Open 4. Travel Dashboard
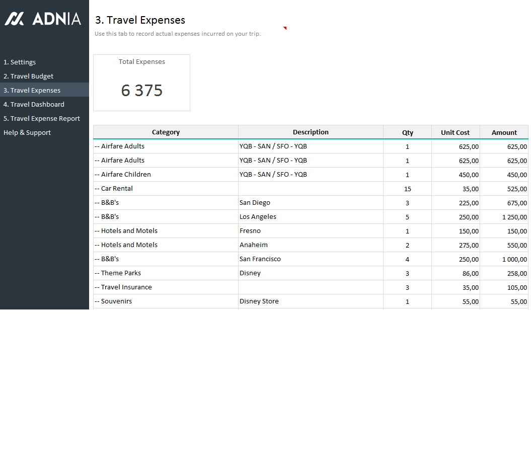 coord(34,105)
